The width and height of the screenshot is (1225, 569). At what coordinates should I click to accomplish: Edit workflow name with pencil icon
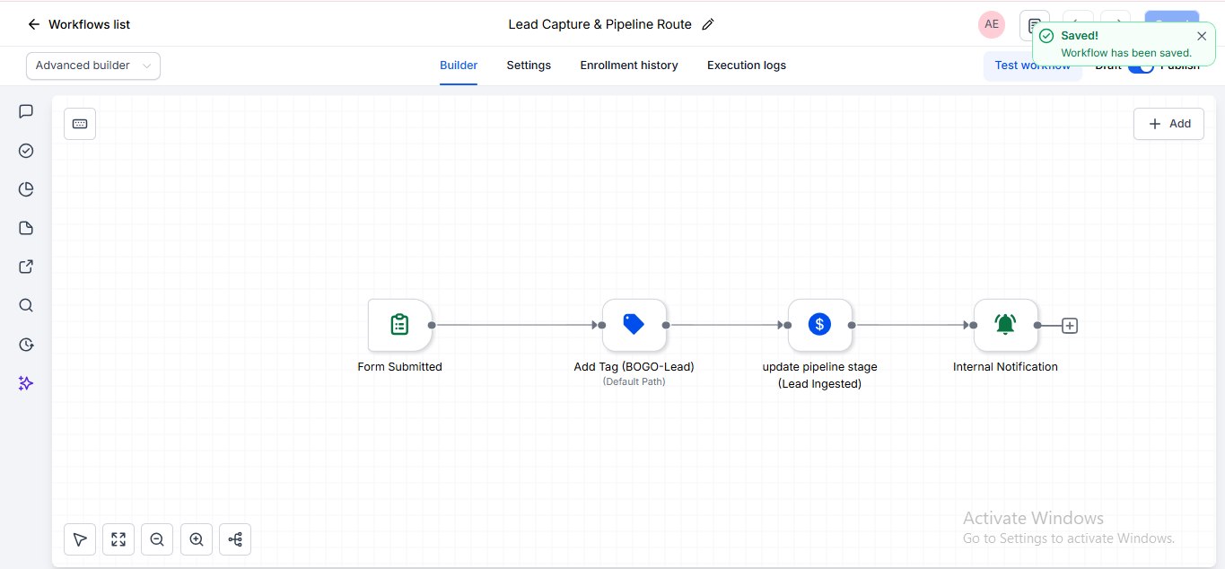point(708,24)
